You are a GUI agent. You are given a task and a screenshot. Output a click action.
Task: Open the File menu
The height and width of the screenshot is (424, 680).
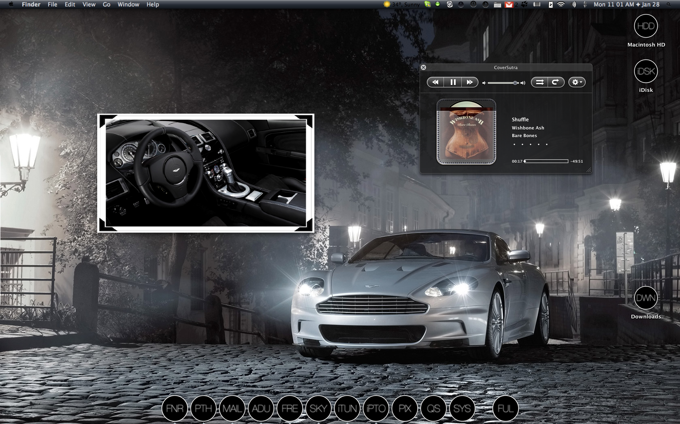[x=53, y=4]
